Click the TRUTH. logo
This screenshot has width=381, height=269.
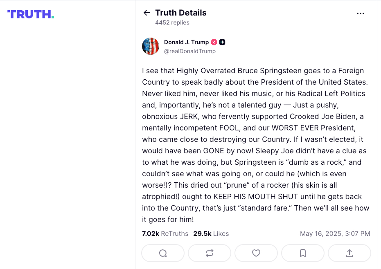(x=31, y=14)
